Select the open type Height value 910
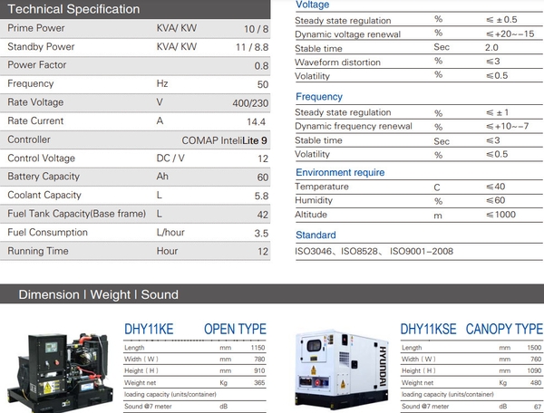This screenshot has width=544, height=413. point(259,371)
